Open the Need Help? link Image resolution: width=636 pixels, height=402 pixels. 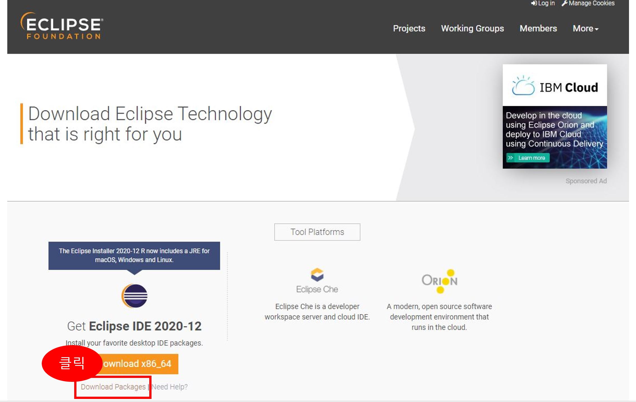click(169, 387)
